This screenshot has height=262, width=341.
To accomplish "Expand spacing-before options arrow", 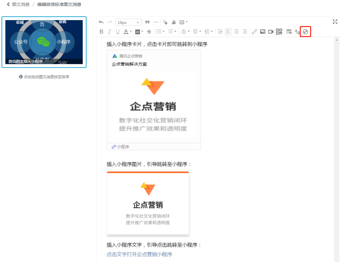I will (188, 32).
